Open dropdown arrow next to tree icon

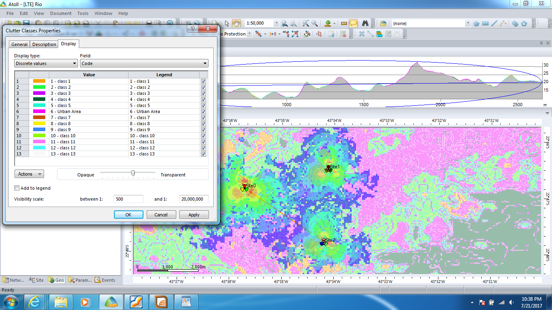pyautogui.click(x=335, y=23)
